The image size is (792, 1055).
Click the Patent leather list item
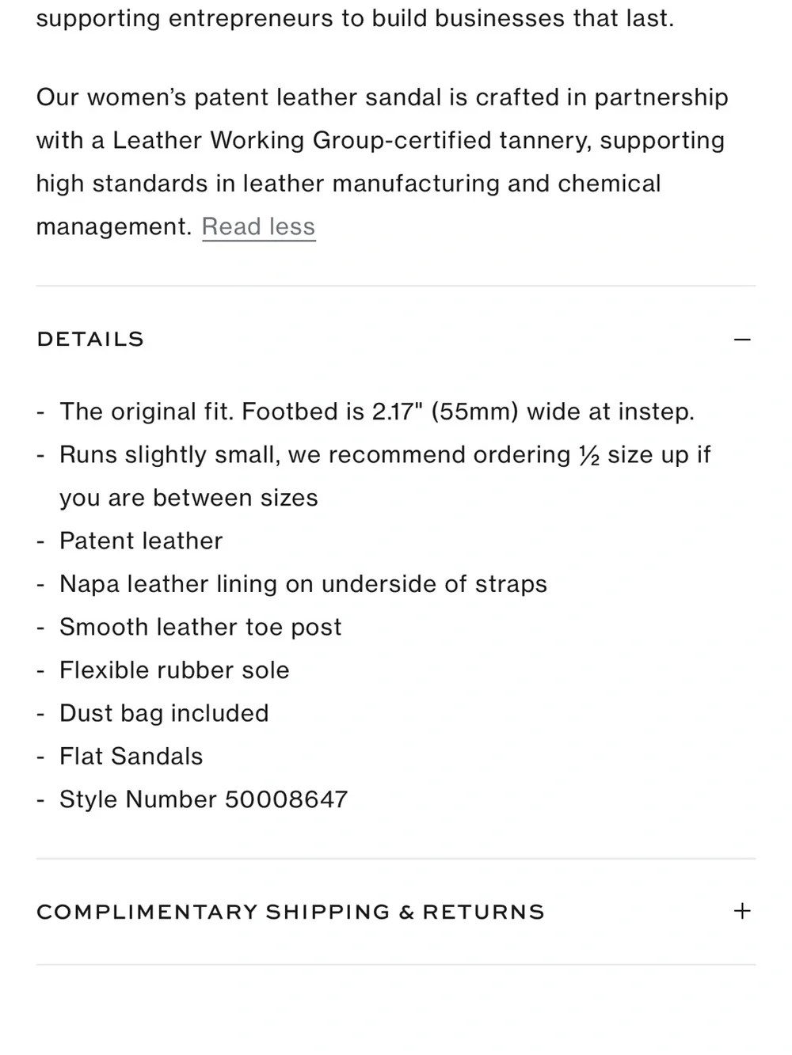(x=141, y=541)
